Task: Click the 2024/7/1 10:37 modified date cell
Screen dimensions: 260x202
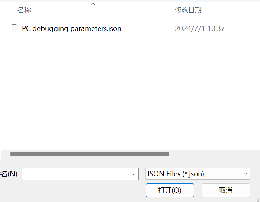Action: [200, 29]
